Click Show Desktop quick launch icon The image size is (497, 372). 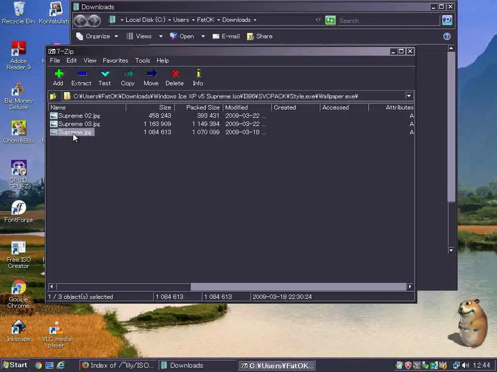pyautogui.click(x=50, y=365)
